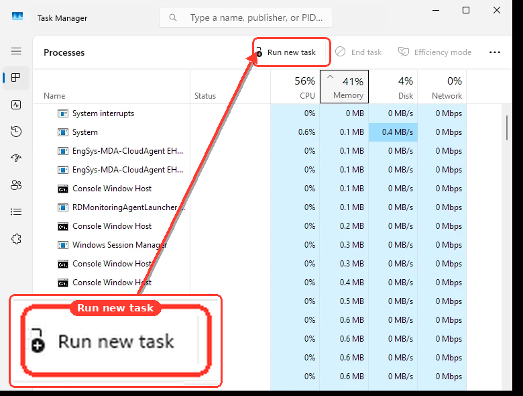
Task: Click the highlighted 0.4 MB/s disk value
Action: pos(393,132)
